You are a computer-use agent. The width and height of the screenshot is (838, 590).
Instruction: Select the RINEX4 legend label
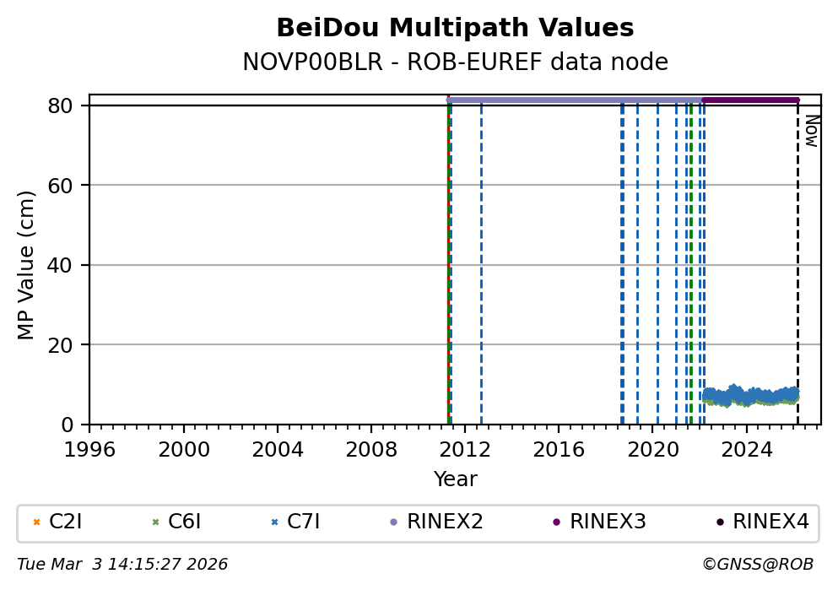tap(770, 522)
